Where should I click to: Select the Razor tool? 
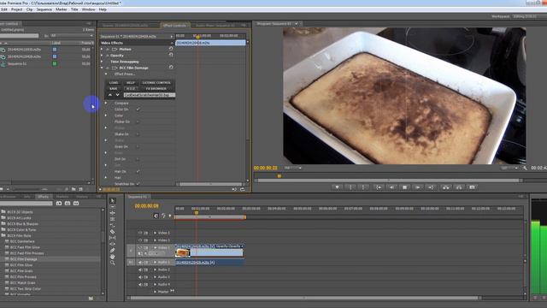pos(112,232)
